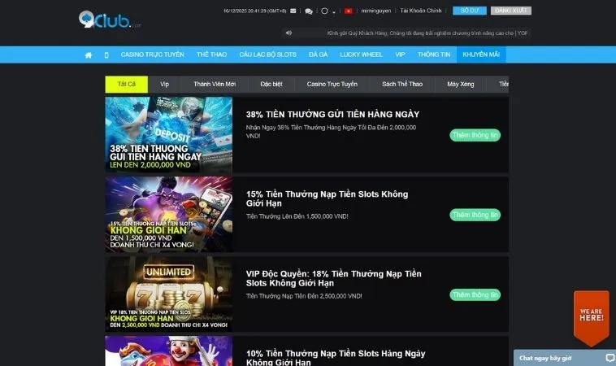The image size is (616, 366).
Task: Open LUCKY WHEEL menu
Action: tap(361, 54)
